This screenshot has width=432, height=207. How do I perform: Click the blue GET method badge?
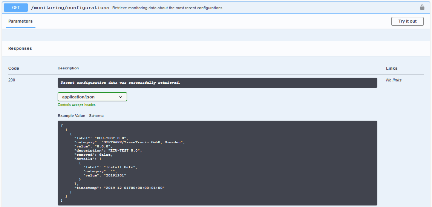(x=16, y=8)
